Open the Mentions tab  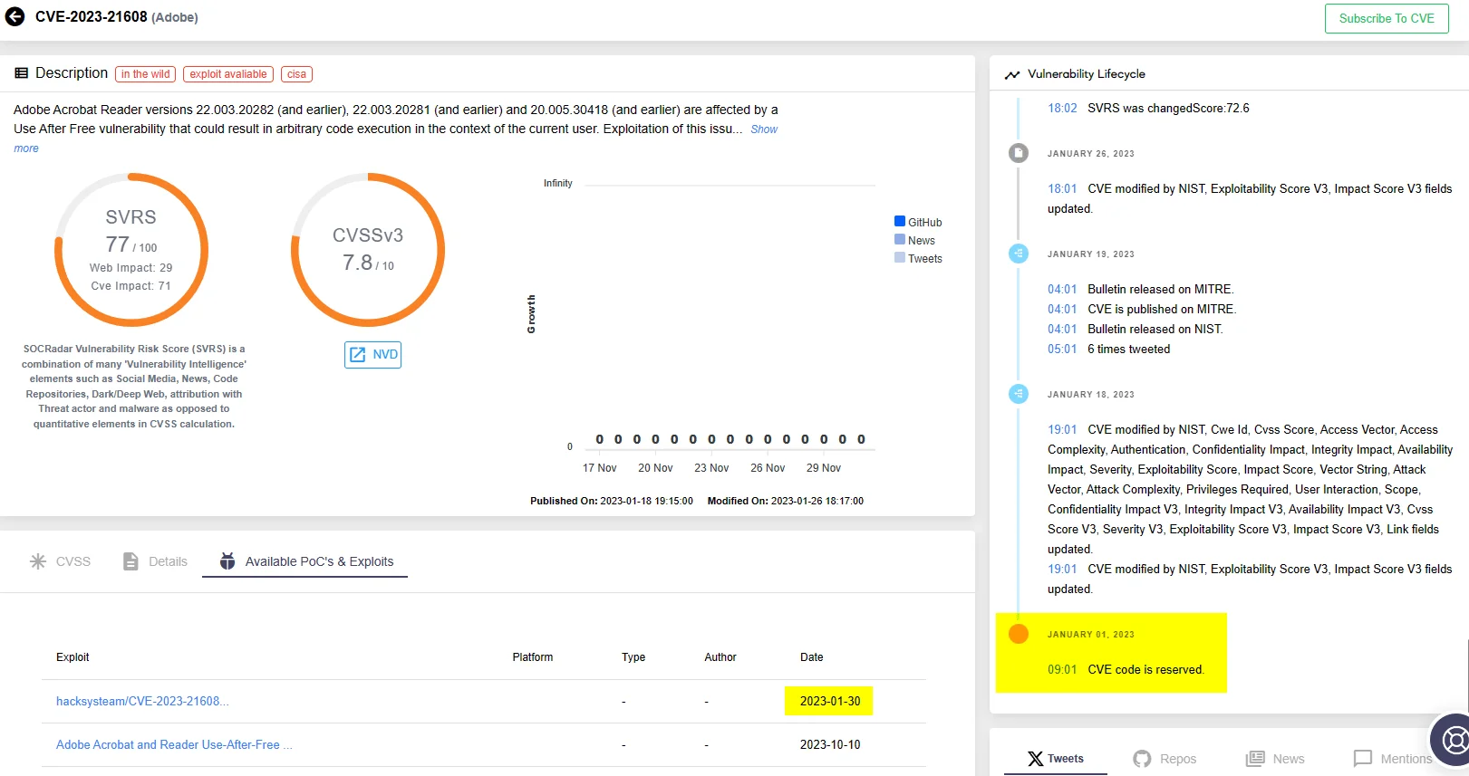(x=1393, y=759)
